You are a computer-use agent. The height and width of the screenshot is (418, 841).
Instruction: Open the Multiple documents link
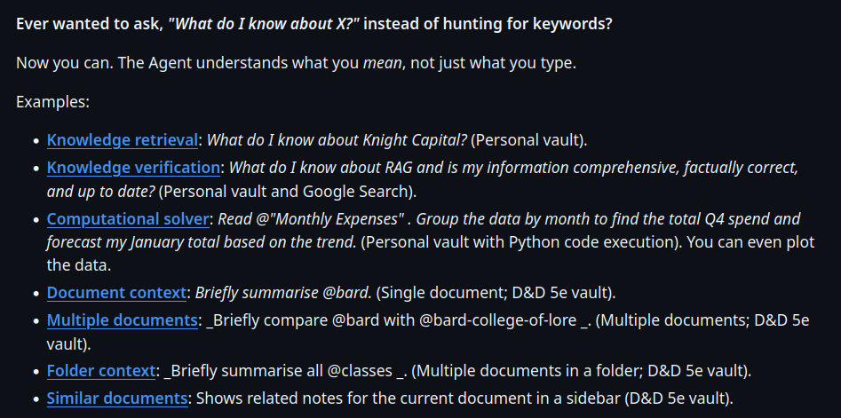pos(122,319)
